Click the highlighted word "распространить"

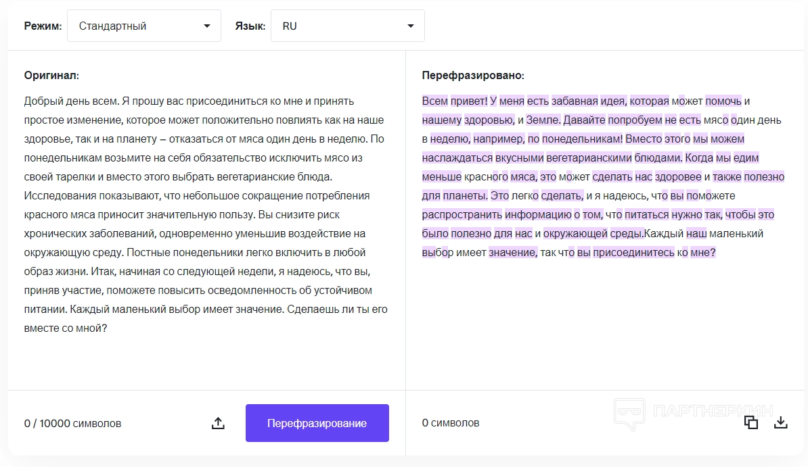pyautogui.click(x=462, y=215)
